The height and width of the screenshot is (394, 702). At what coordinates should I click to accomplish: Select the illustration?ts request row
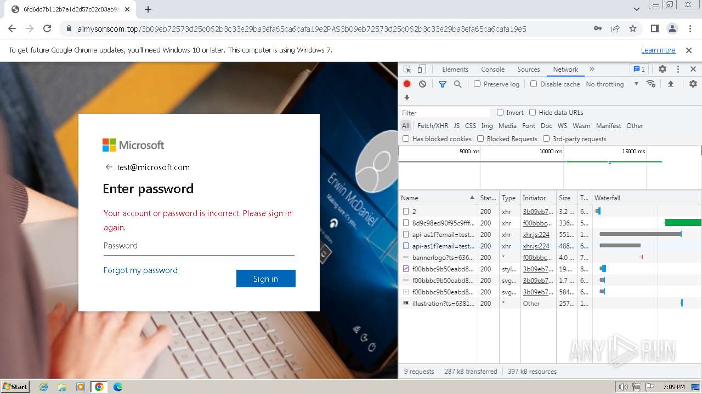click(550, 303)
